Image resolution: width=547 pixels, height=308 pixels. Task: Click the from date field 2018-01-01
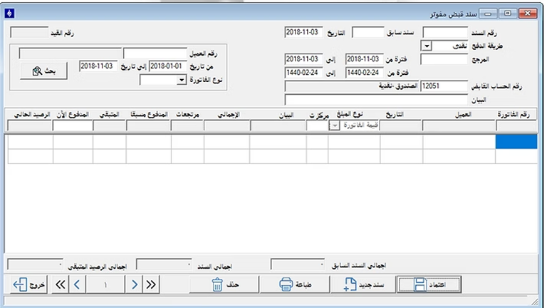[167, 66]
